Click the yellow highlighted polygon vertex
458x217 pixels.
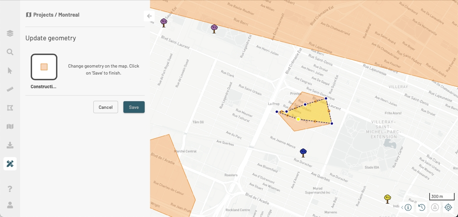(x=298, y=119)
